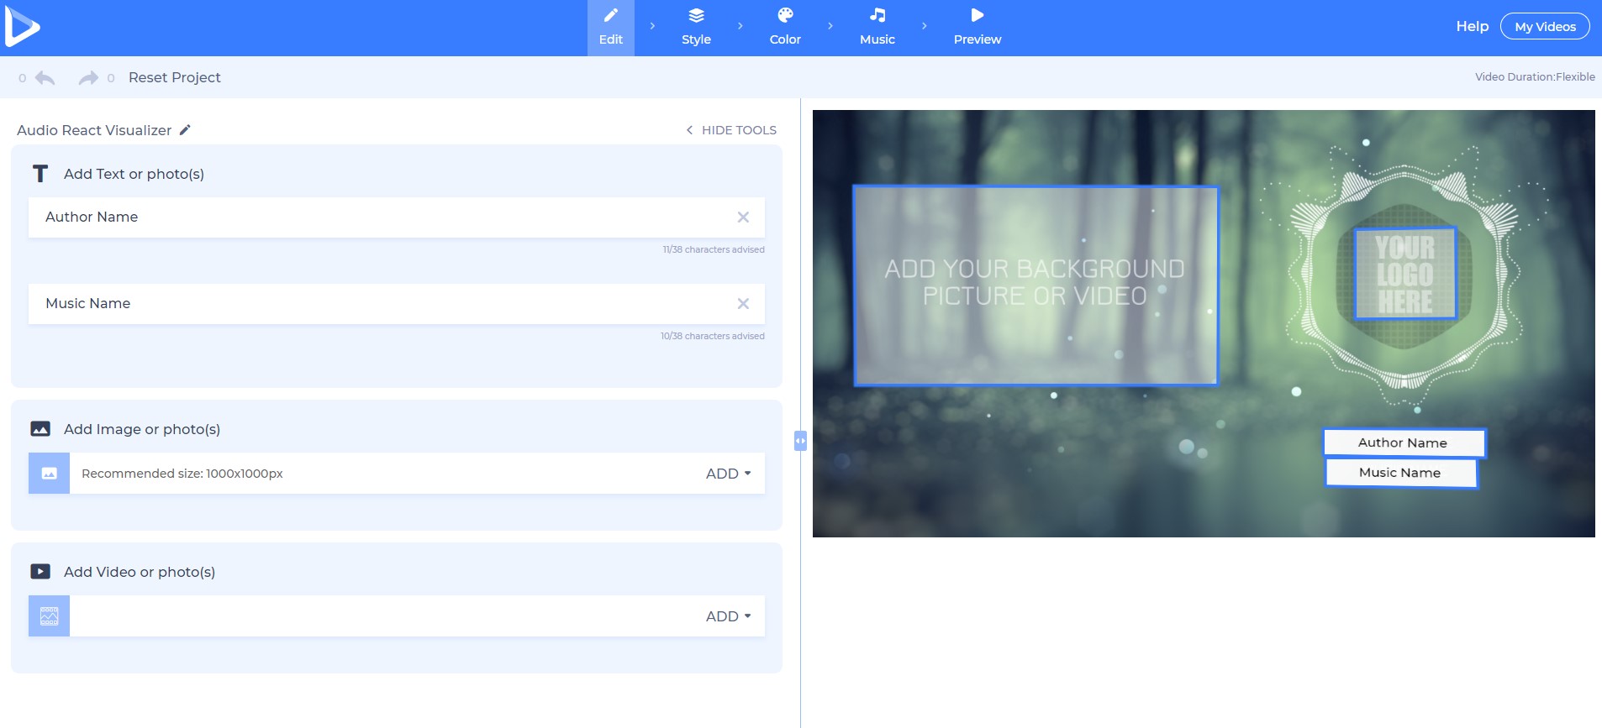Rename project via pencil icon
Viewport: 1602px width, 728px height.
(186, 129)
